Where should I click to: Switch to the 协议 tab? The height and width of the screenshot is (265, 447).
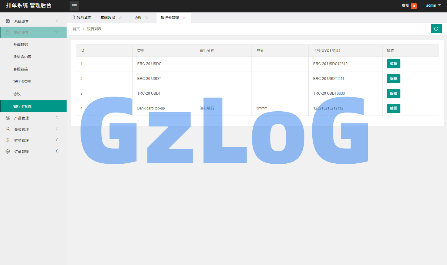(x=138, y=18)
